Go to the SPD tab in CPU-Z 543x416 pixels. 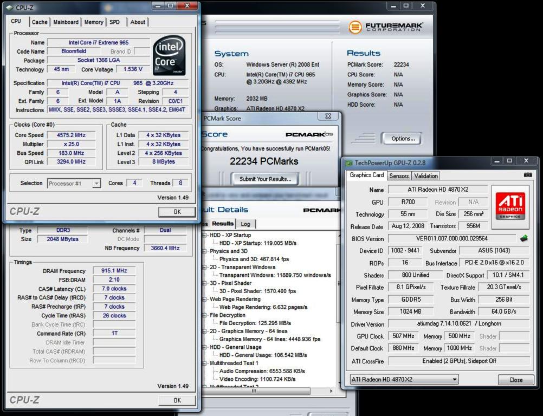pos(115,22)
